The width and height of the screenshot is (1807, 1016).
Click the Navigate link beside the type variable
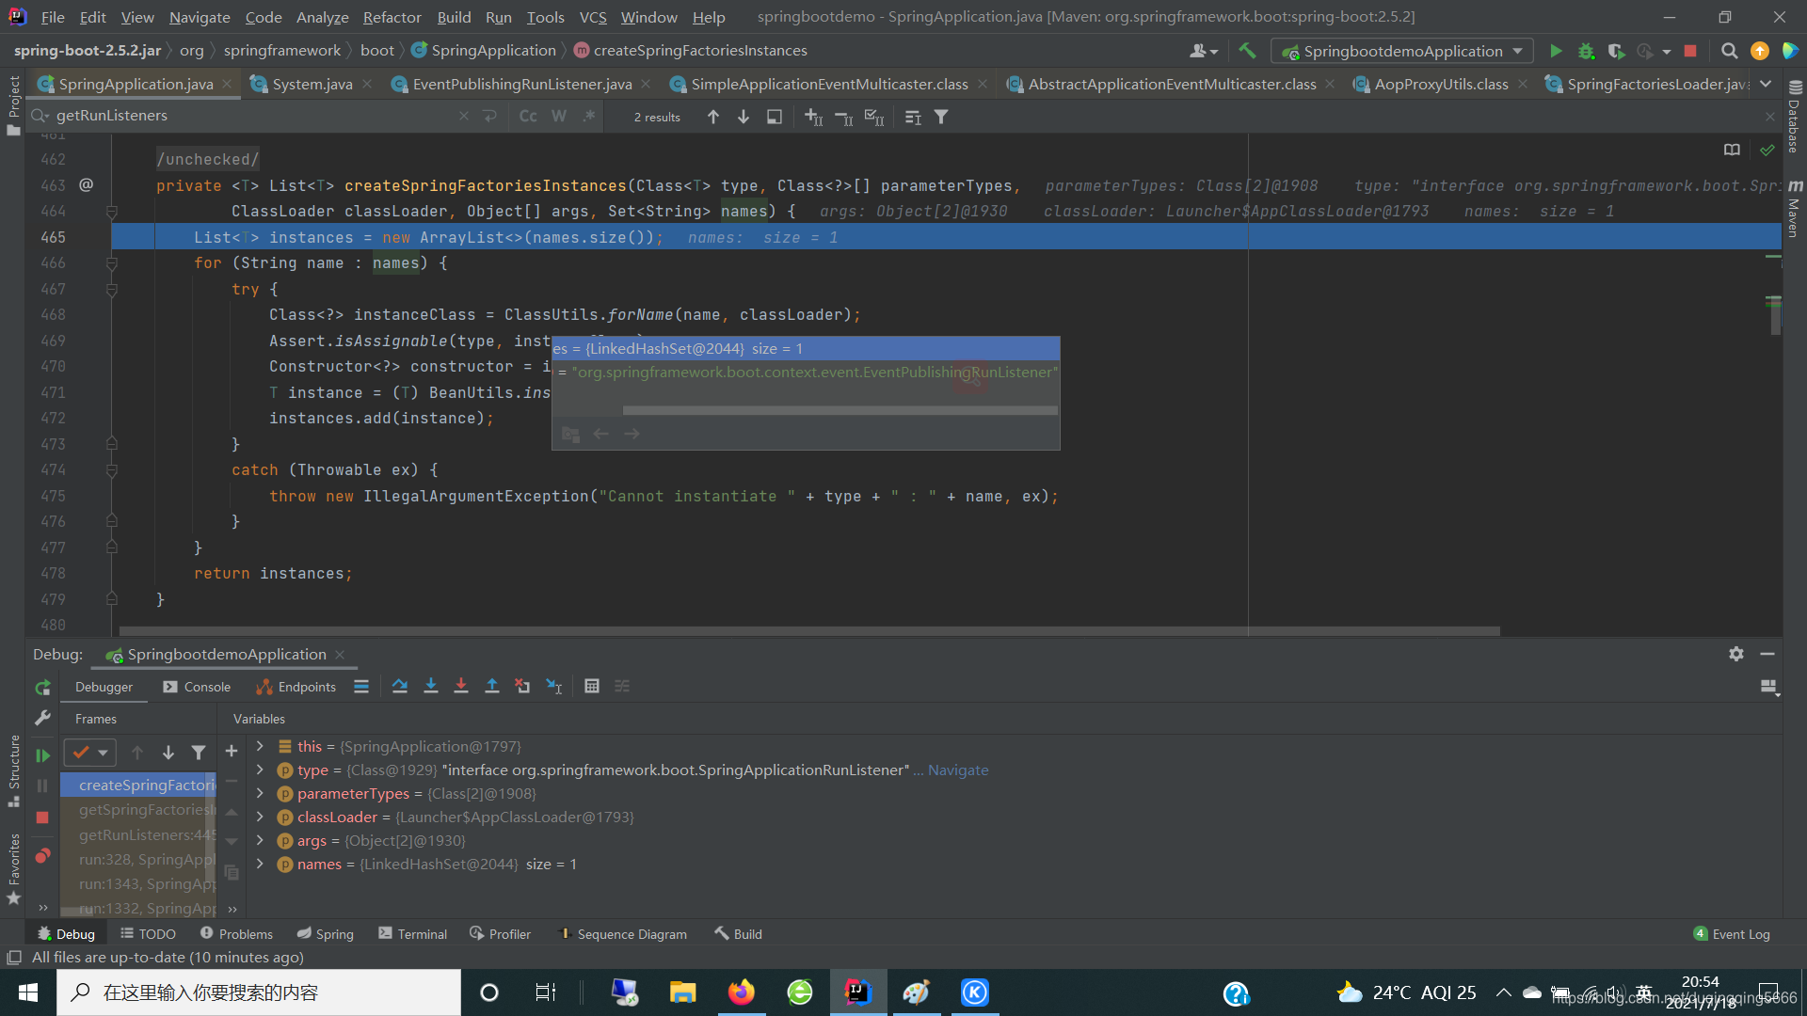tap(958, 770)
